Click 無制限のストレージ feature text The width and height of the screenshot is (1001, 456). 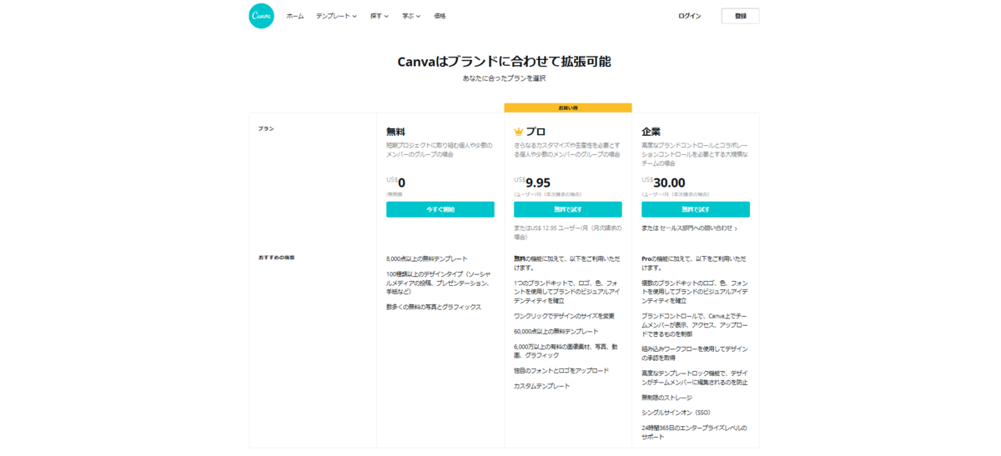point(666,397)
